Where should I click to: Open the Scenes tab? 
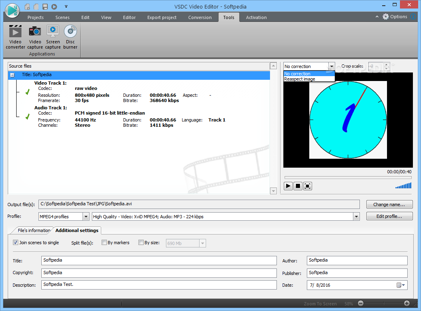pyautogui.click(x=62, y=17)
